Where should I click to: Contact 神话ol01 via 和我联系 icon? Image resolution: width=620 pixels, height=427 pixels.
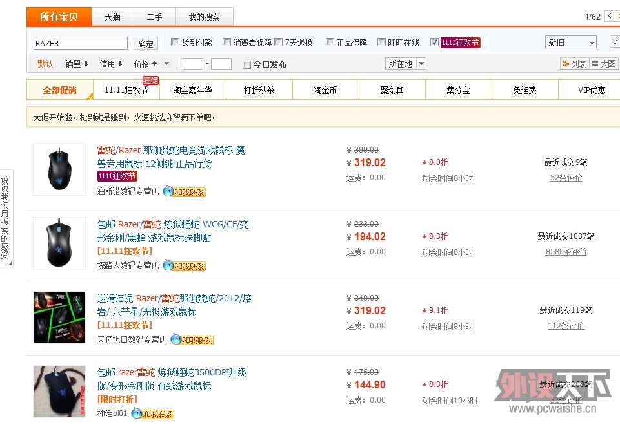153,414
